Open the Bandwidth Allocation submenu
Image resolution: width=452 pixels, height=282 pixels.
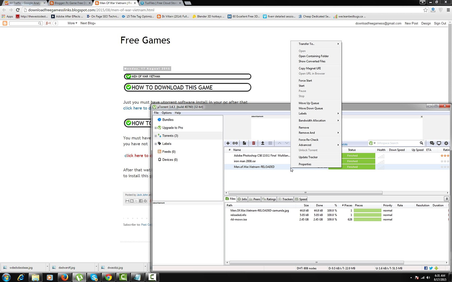[316, 120]
